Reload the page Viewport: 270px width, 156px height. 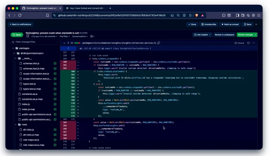[20, 15]
